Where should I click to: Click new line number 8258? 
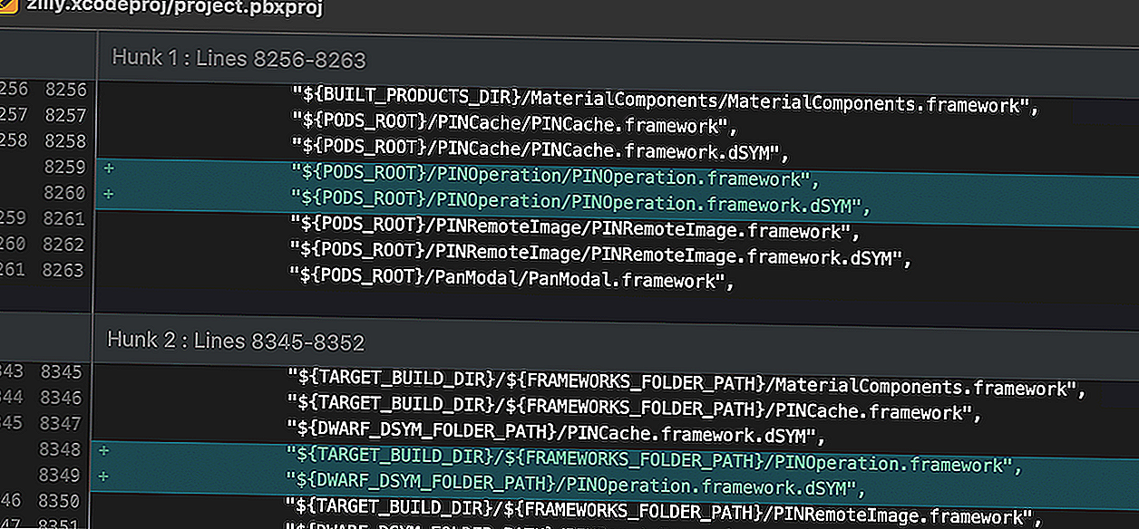[x=65, y=141]
